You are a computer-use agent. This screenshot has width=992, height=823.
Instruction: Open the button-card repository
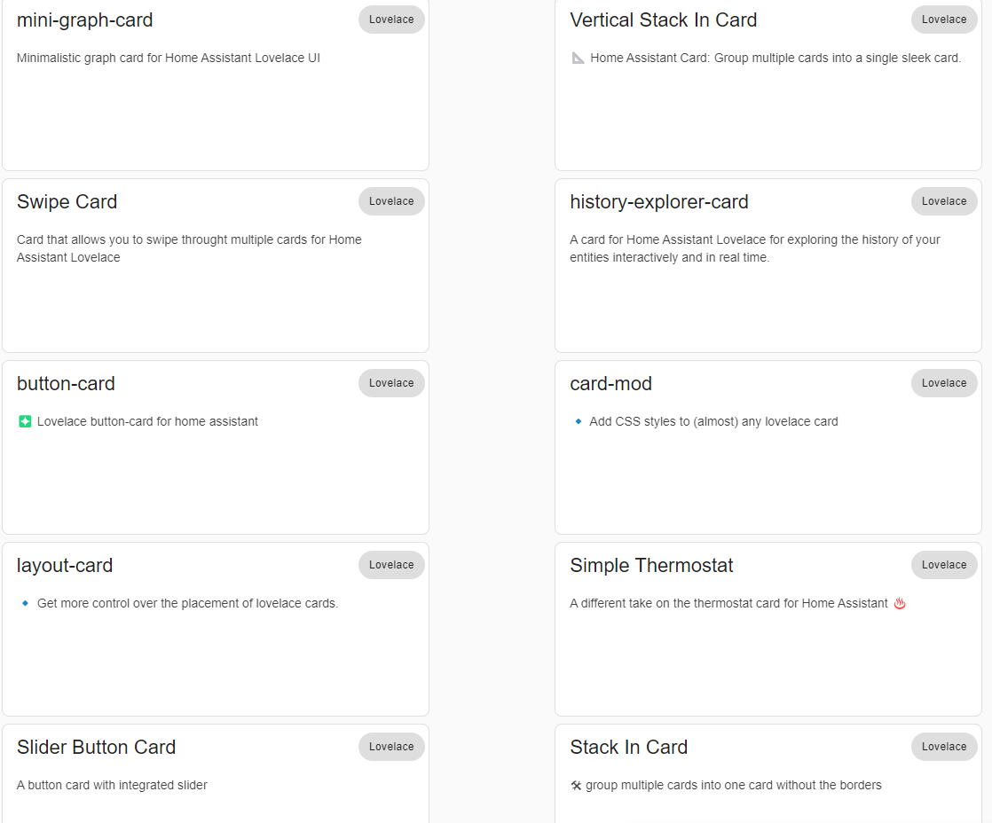[x=66, y=383]
